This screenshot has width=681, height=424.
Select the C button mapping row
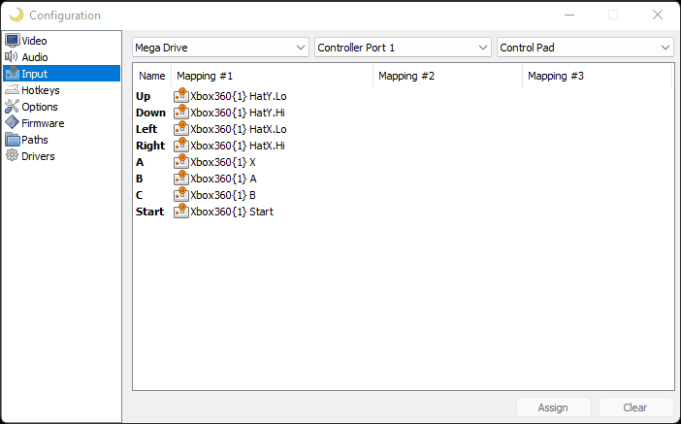click(403, 195)
